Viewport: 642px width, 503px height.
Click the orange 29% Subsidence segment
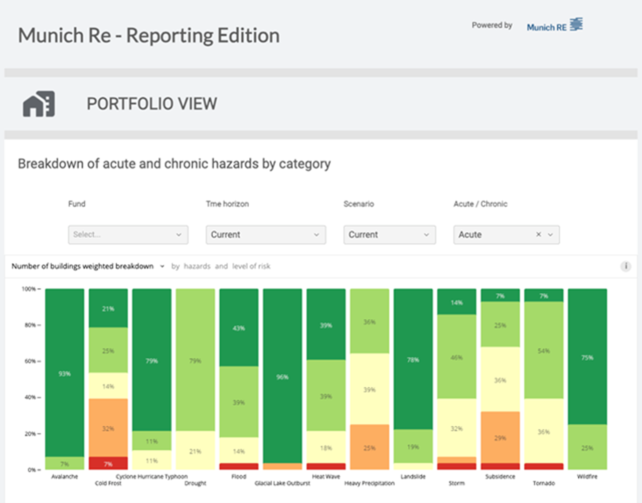500,437
